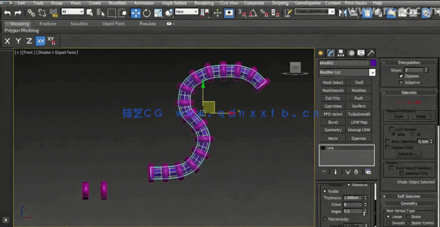Click Show End Result toggle icon

coord(335,172)
